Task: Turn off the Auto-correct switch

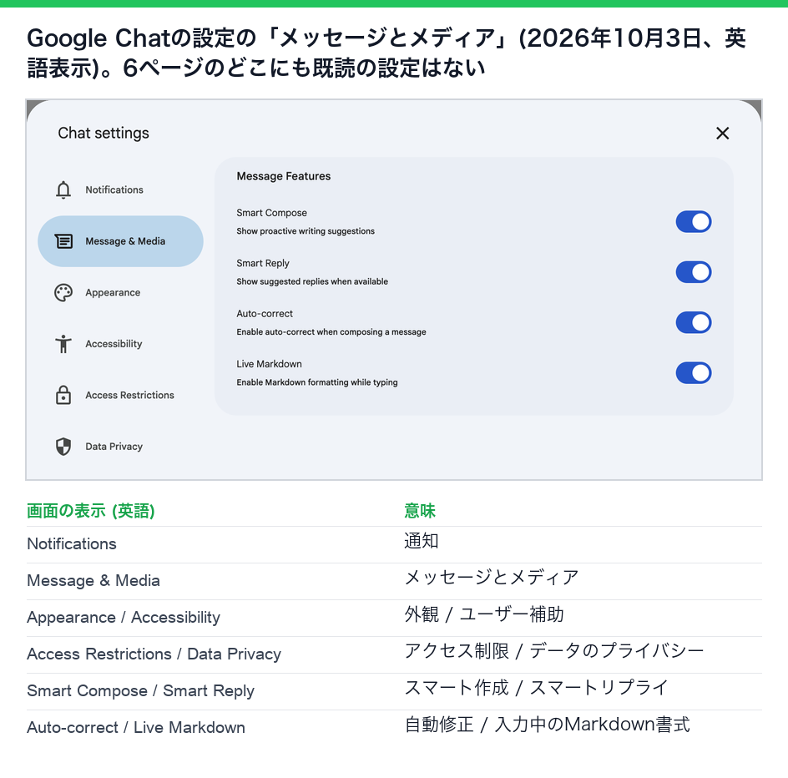Action: click(694, 322)
